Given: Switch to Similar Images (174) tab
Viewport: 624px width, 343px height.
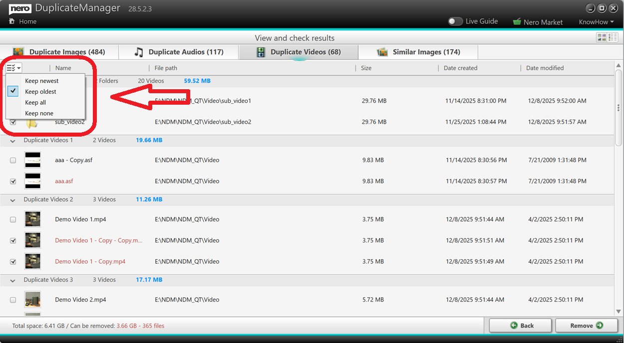Looking at the screenshot, I should (418, 52).
